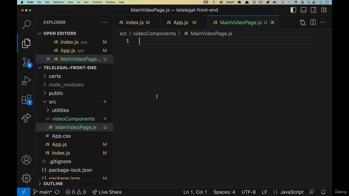Click Live Share in the status bar
The width and height of the screenshot is (349, 196).
pyautogui.click(x=107, y=192)
